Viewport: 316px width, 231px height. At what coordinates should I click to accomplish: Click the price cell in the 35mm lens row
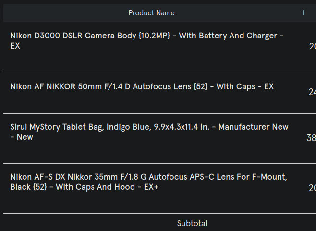312,188
